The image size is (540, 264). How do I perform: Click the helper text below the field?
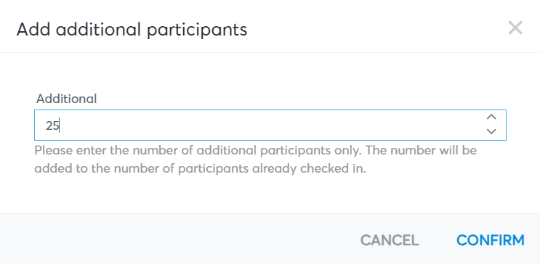pos(256,160)
